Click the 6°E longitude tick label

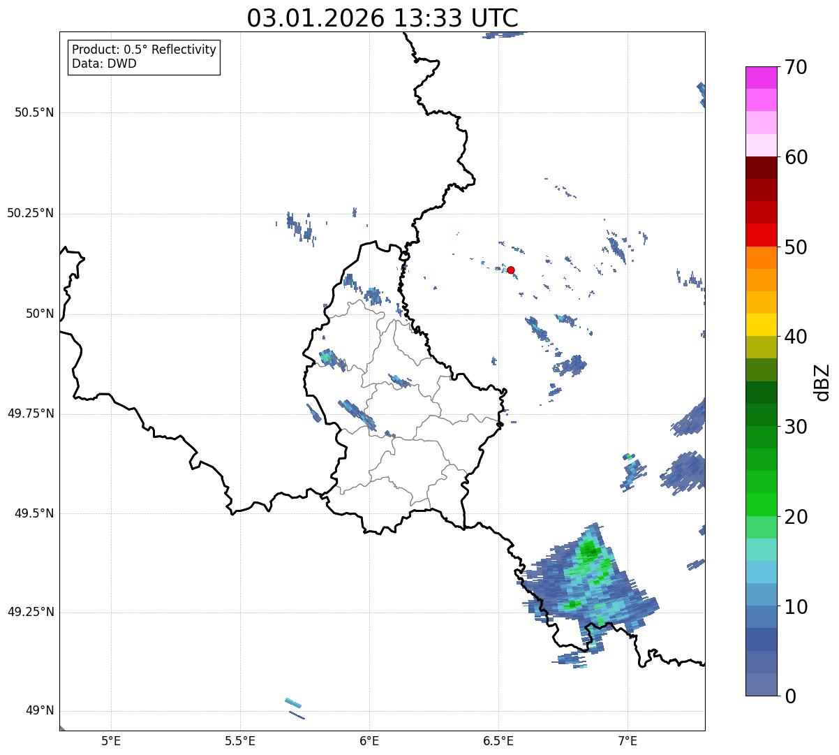click(x=369, y=740)
